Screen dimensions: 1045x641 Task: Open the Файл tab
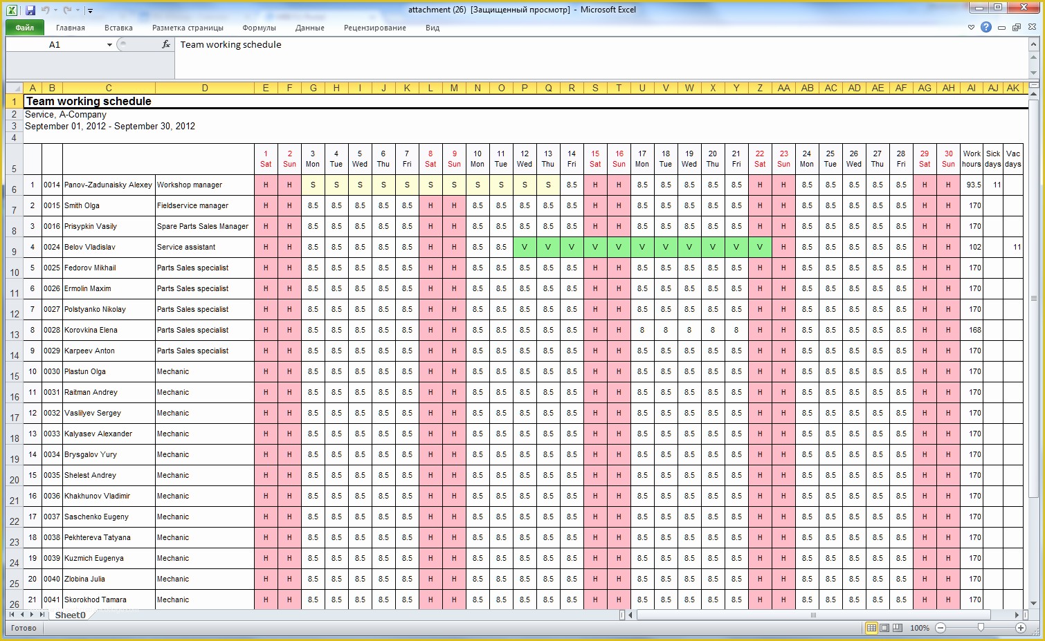[x=25, y=28]
